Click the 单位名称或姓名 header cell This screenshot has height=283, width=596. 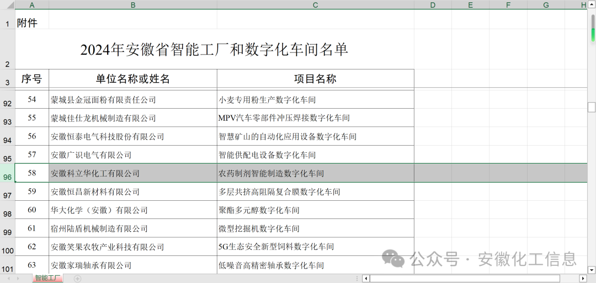pos(133,79)
